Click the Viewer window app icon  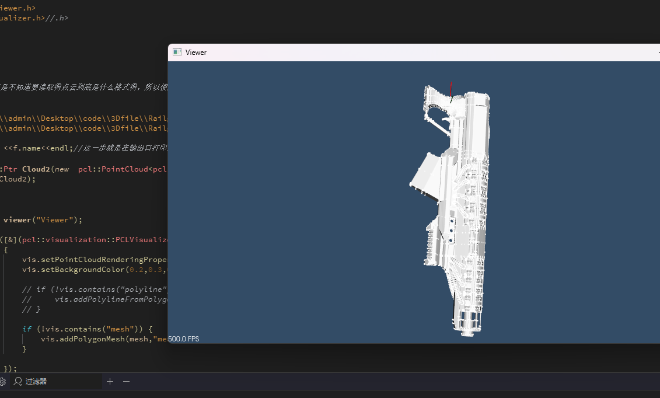[x=177, y=52]
